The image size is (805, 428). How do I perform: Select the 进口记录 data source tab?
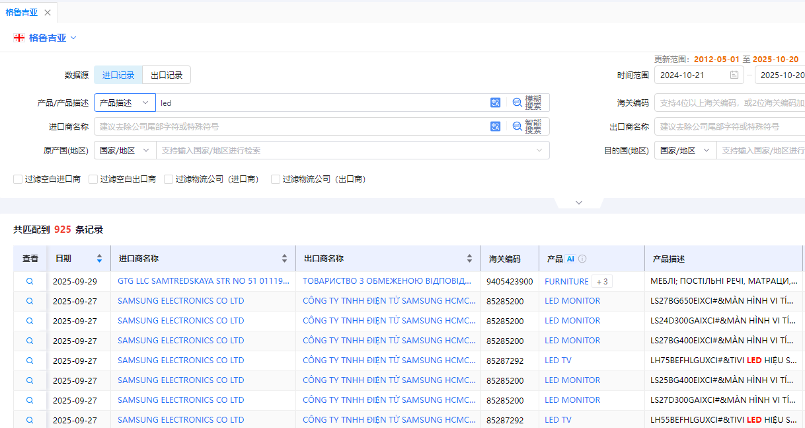coord(118,75)
